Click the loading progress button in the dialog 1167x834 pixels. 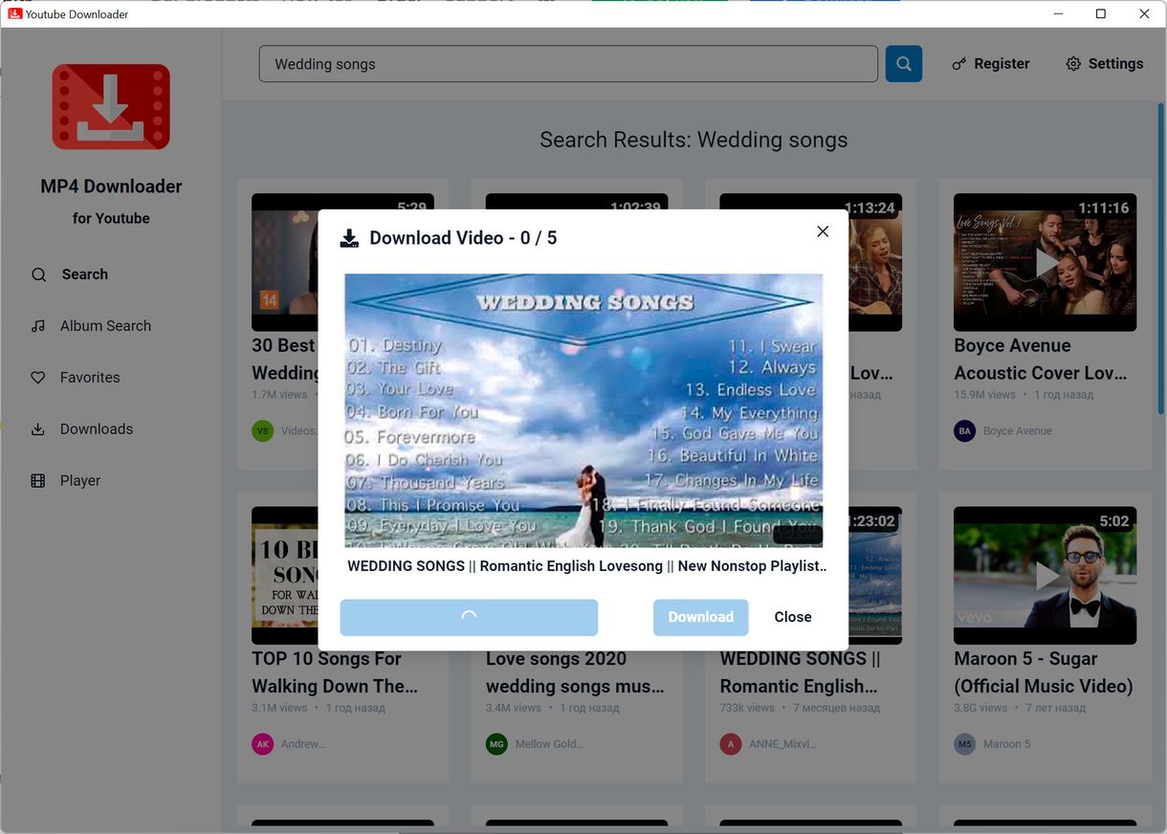pos(469,617)
